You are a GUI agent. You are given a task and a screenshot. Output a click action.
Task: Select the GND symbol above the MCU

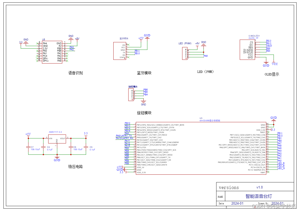[273, 119]
